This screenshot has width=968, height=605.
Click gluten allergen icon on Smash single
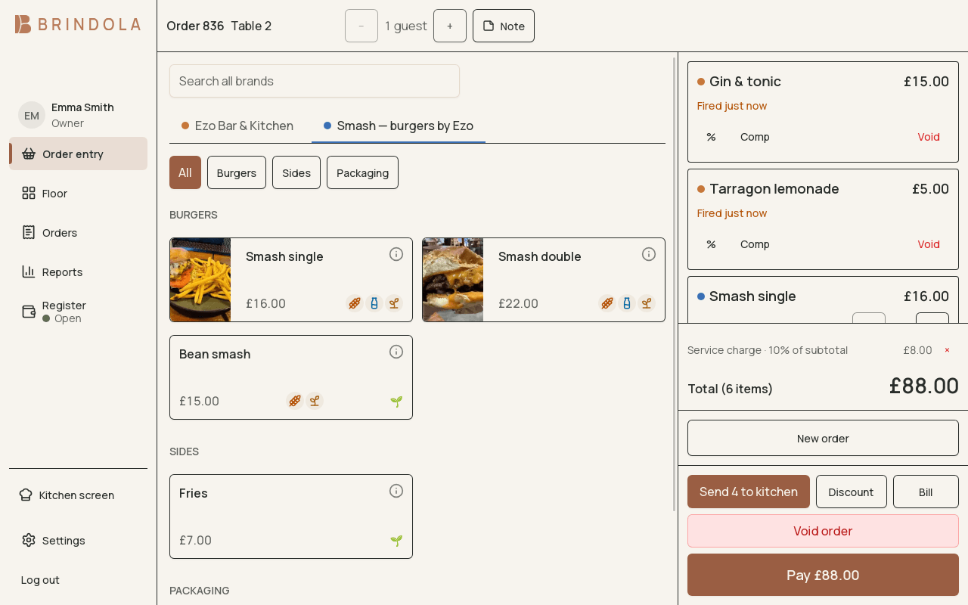click(x=355, y=303)
